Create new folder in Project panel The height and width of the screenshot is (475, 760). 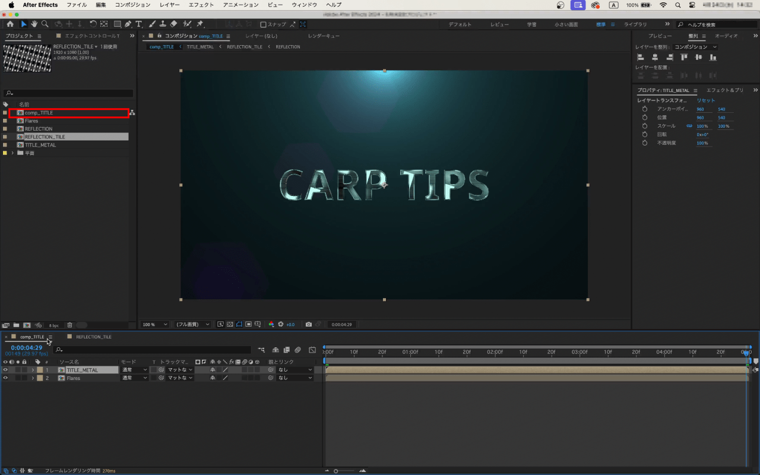16,325
